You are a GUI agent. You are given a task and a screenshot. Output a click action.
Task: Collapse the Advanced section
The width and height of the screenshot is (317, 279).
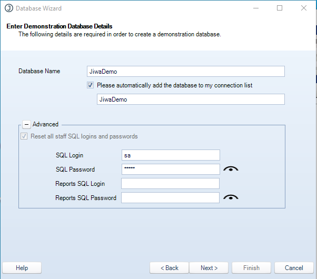[26, 125]
